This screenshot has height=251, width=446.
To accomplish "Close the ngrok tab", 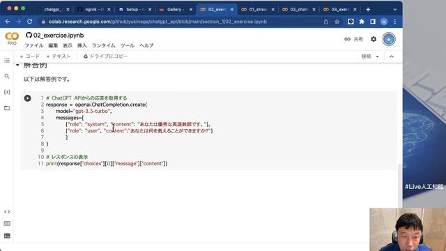I will tap(109, 9).
